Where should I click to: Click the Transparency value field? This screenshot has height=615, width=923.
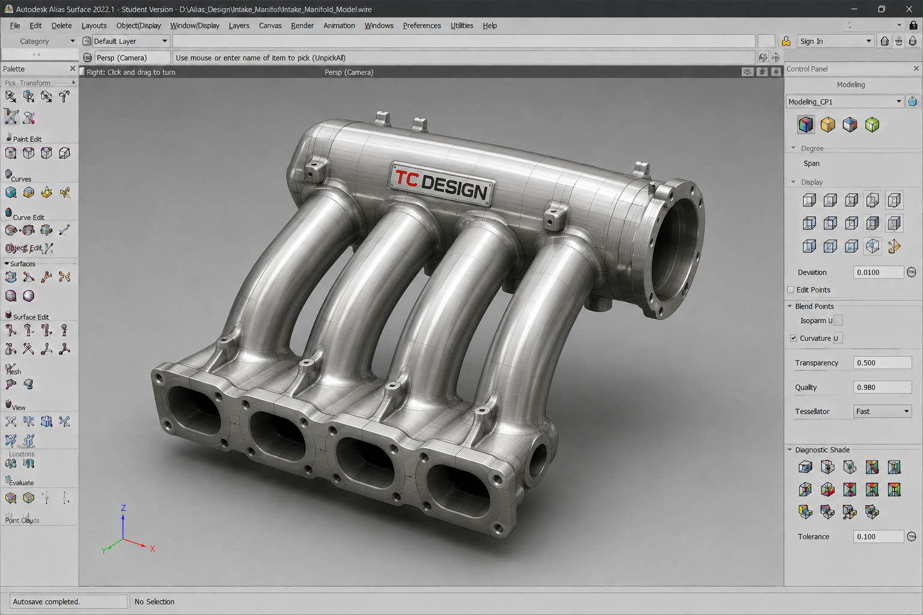(x=882, y=363)
